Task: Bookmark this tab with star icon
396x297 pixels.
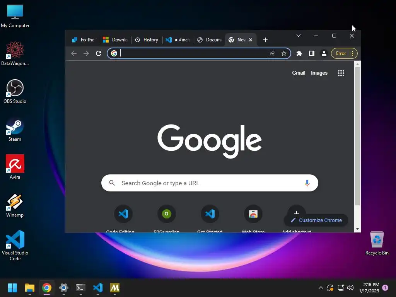Action: (x=284, y=53)
